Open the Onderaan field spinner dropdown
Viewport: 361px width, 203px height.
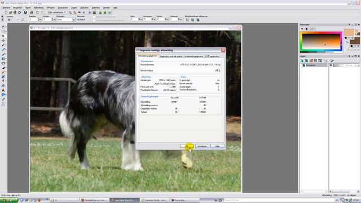pyautogui.click(x=181, y=19)
